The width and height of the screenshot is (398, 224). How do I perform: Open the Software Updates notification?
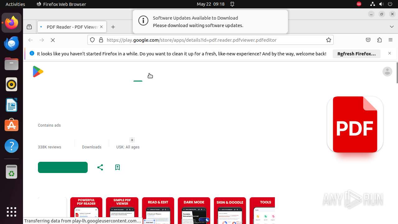pyautogui.click(x=210, y=21)
